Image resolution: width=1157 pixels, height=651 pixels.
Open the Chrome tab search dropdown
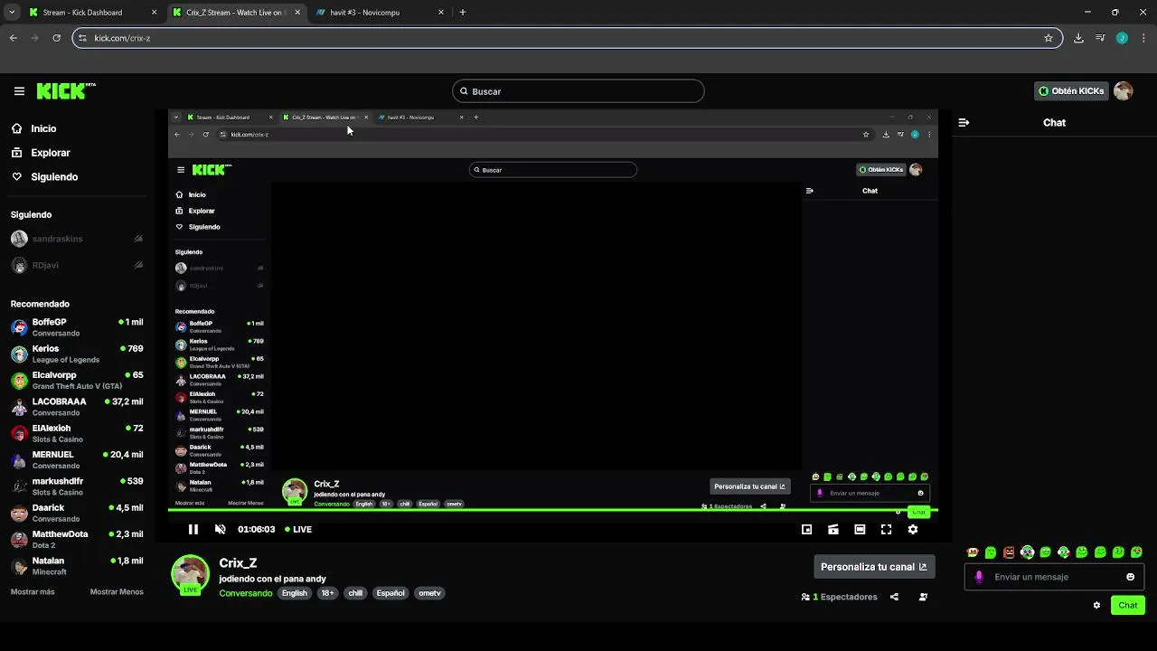point(12,13)
